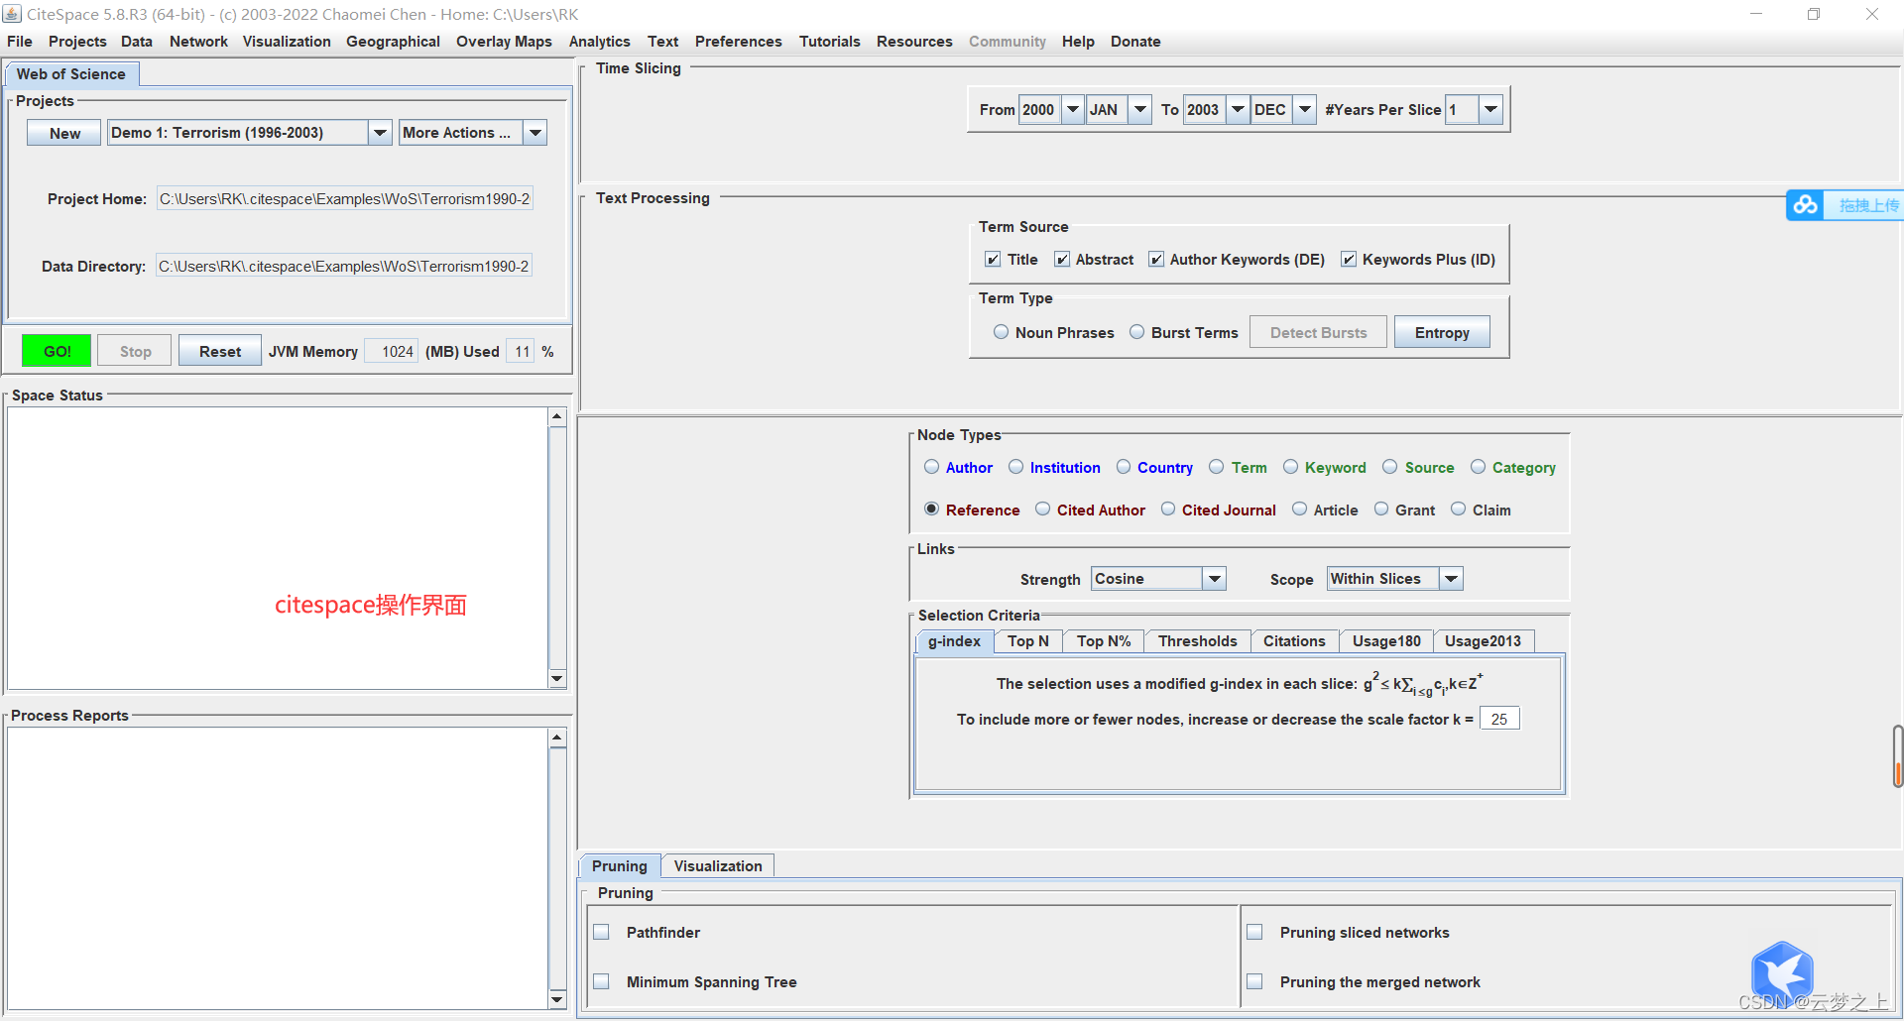Open the Overlay Maps menu
Screen dimensions: 1904x1021
504,42
